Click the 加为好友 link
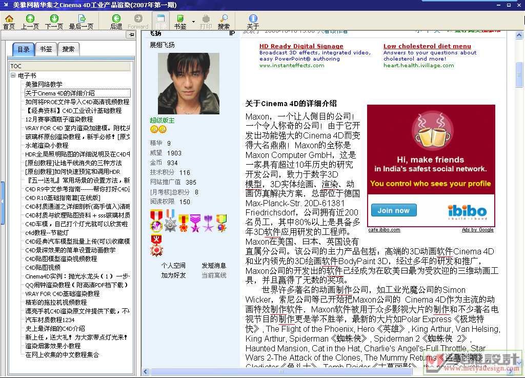The height and width of the screenshot is (378, 525). coord(173,275)
